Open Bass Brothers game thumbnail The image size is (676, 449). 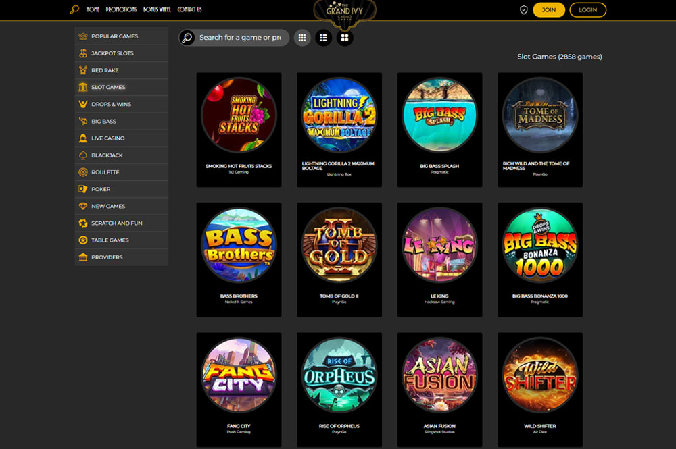tap(239, 245)
